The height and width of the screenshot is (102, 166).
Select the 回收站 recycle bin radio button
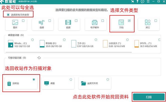[x=34, y=79]
